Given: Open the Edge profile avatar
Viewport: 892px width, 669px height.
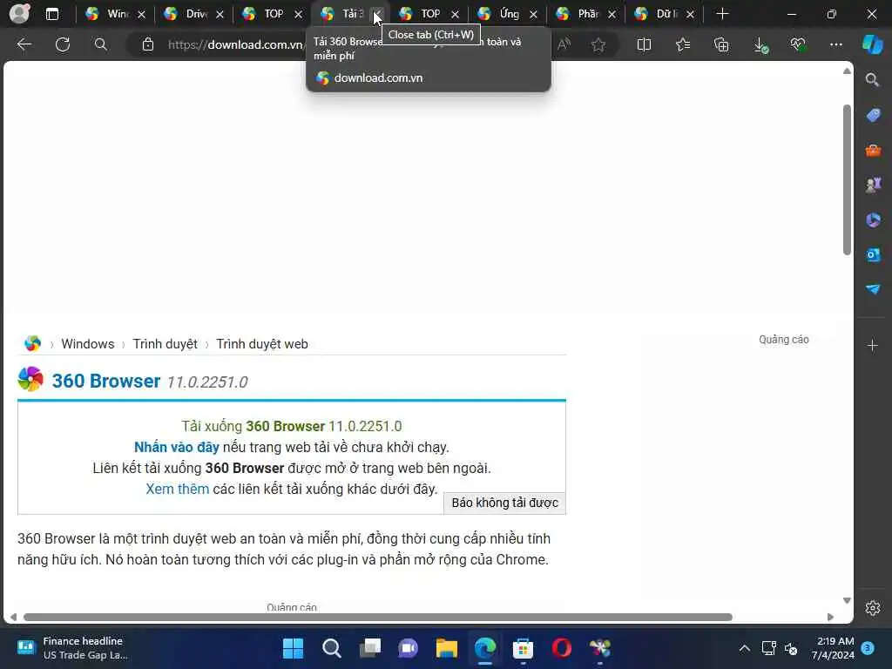Looking at the screenshot, I should pos(19,14).
